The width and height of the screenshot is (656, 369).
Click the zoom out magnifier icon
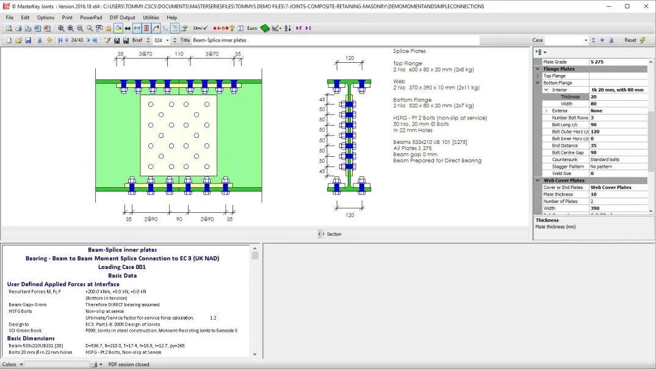tap(80, 28)
